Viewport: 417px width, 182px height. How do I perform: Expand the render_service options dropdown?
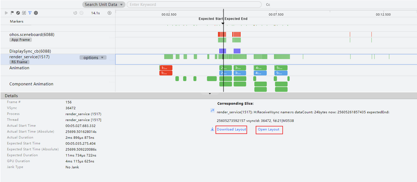click(x=93, y=58)
